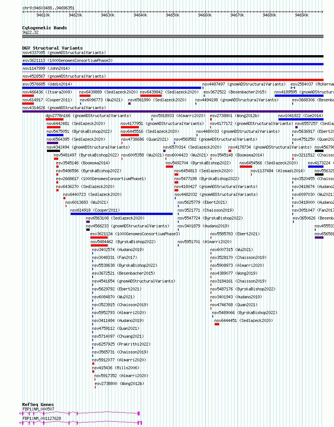Select nsv6564395 (Sedlazeck2020) variant label

click(76, 140)
